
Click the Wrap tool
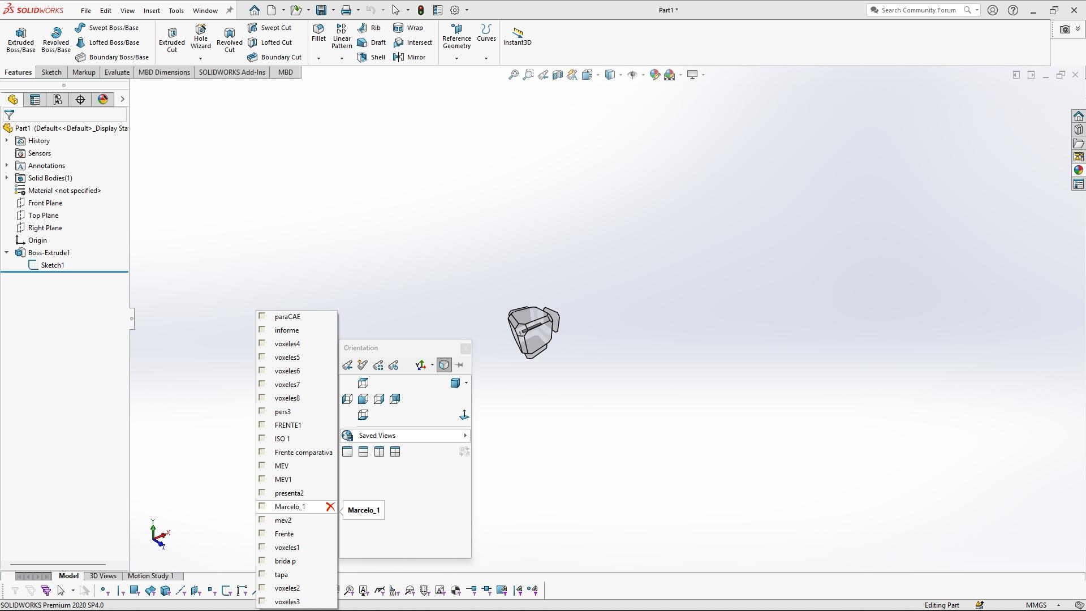click(x=408, y=28)
